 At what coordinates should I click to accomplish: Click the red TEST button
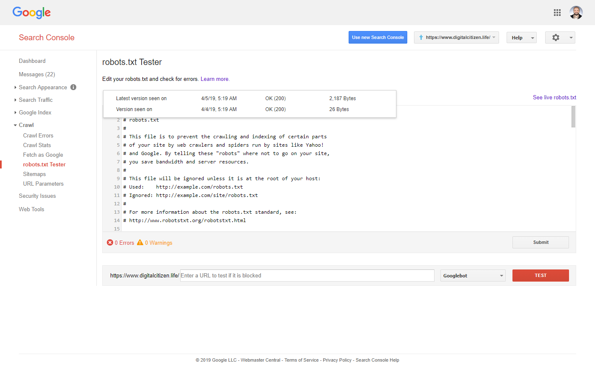(x=541, y=275)
